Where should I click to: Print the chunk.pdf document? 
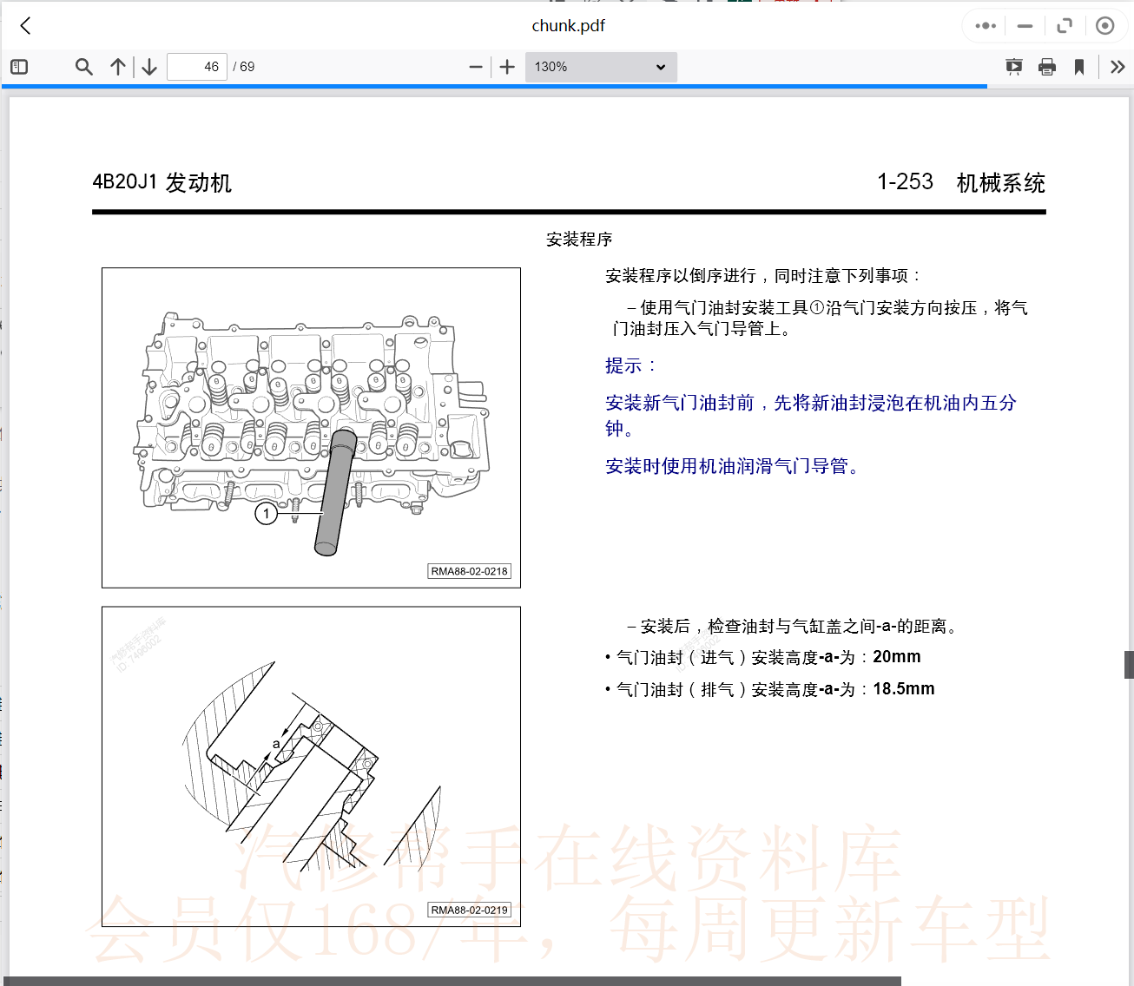pos(1046,66)
